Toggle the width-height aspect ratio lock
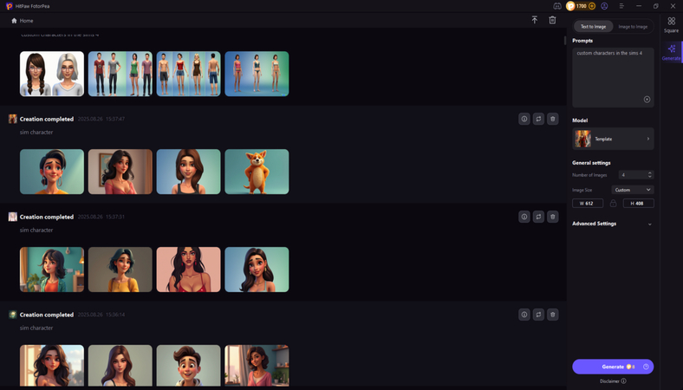 pyautogui.click(x=613, y=204)
